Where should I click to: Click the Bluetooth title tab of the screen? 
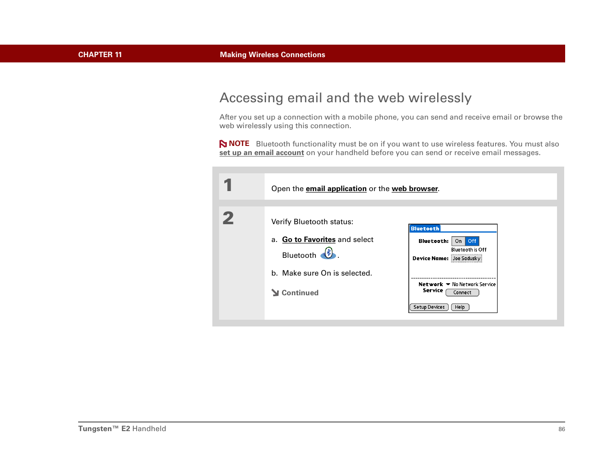[x=425, y=229]
